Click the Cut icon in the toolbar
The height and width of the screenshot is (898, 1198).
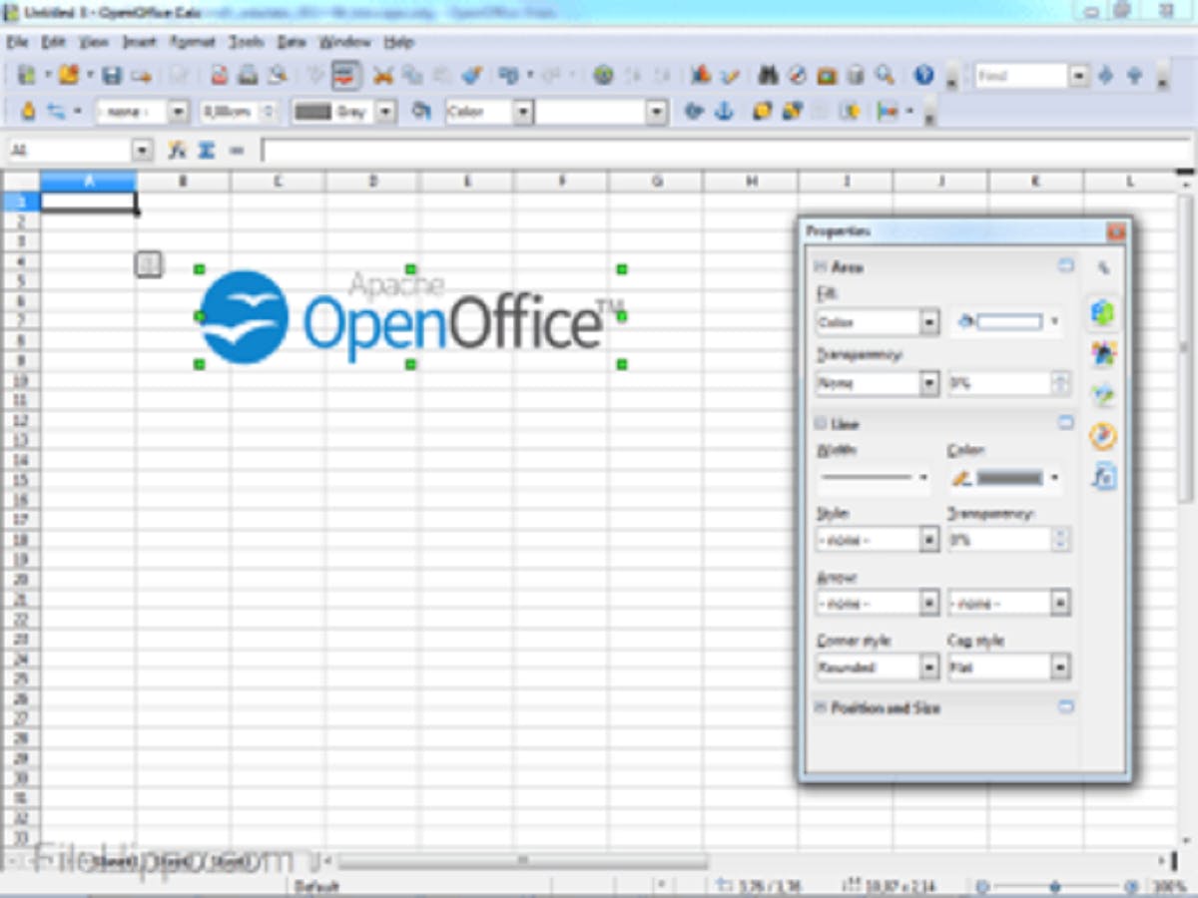pos(381,75)
